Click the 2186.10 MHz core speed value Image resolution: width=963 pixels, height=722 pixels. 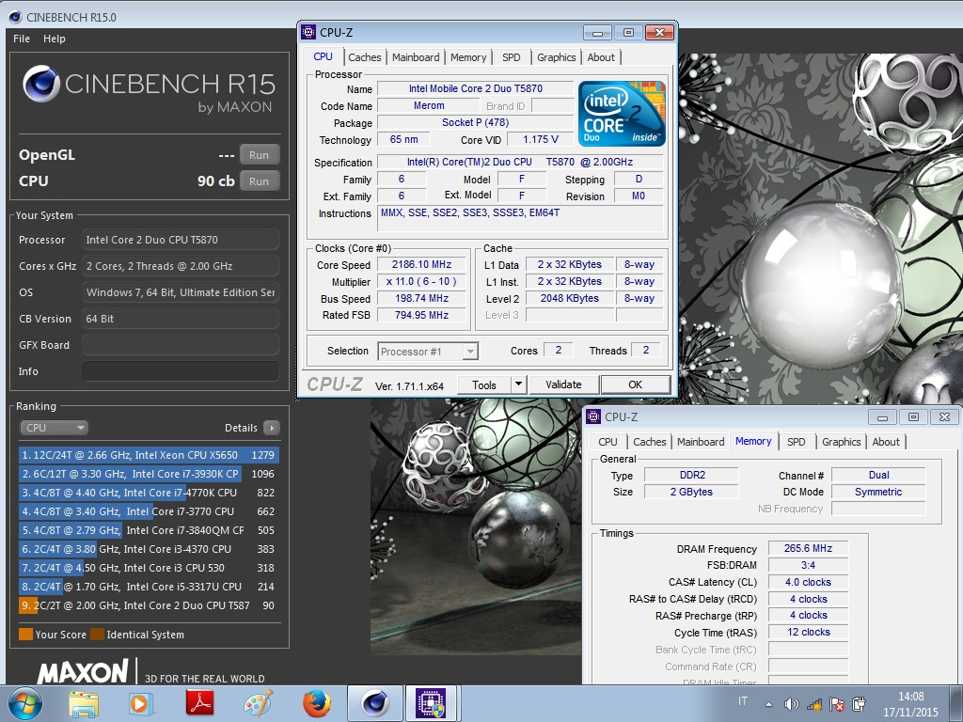[422, 264]
